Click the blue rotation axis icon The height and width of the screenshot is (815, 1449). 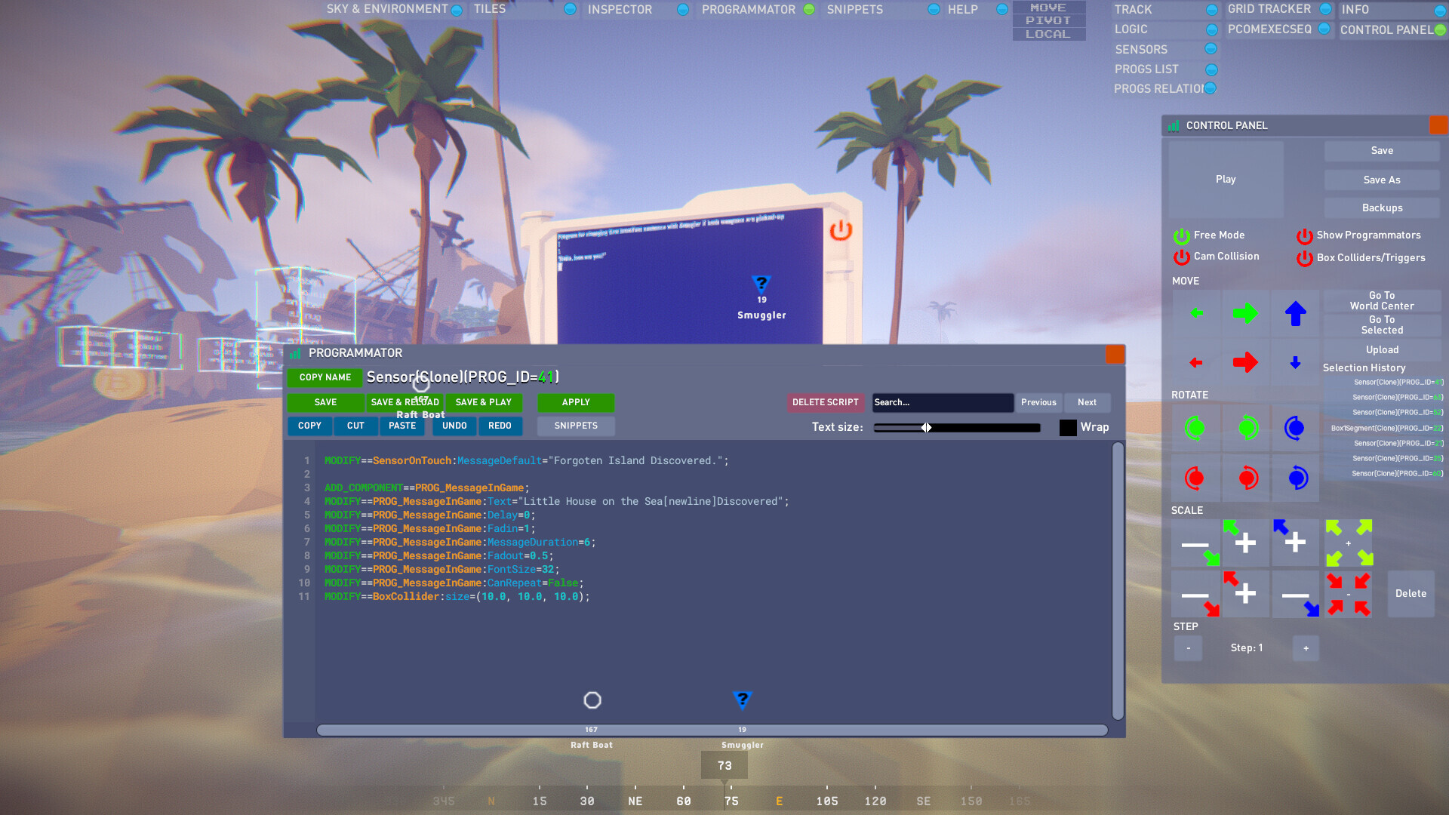(x=1295, y=428)
